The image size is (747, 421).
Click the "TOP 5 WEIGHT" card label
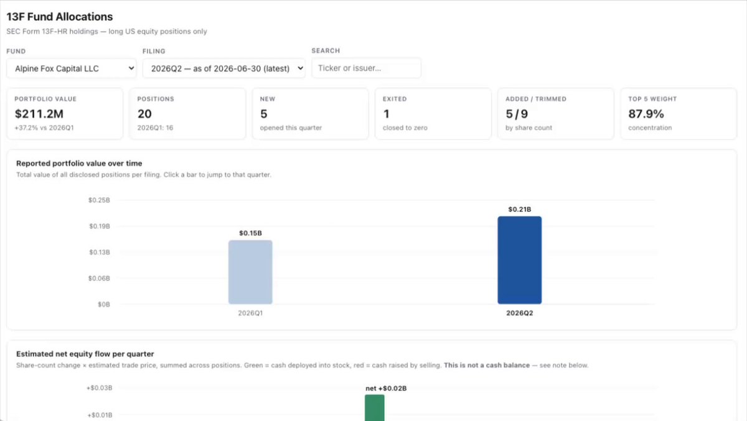coord(652,99)
